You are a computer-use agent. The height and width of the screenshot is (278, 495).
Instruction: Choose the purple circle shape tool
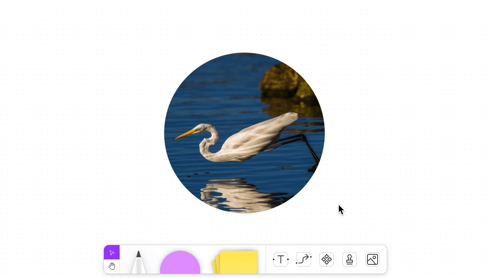click(x=180, y=264)
